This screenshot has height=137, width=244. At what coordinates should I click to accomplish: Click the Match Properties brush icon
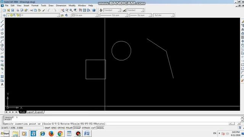pyautogui.click(x=44, y=10)
